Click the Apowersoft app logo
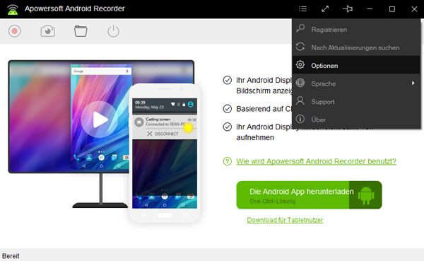 point(13,9)
